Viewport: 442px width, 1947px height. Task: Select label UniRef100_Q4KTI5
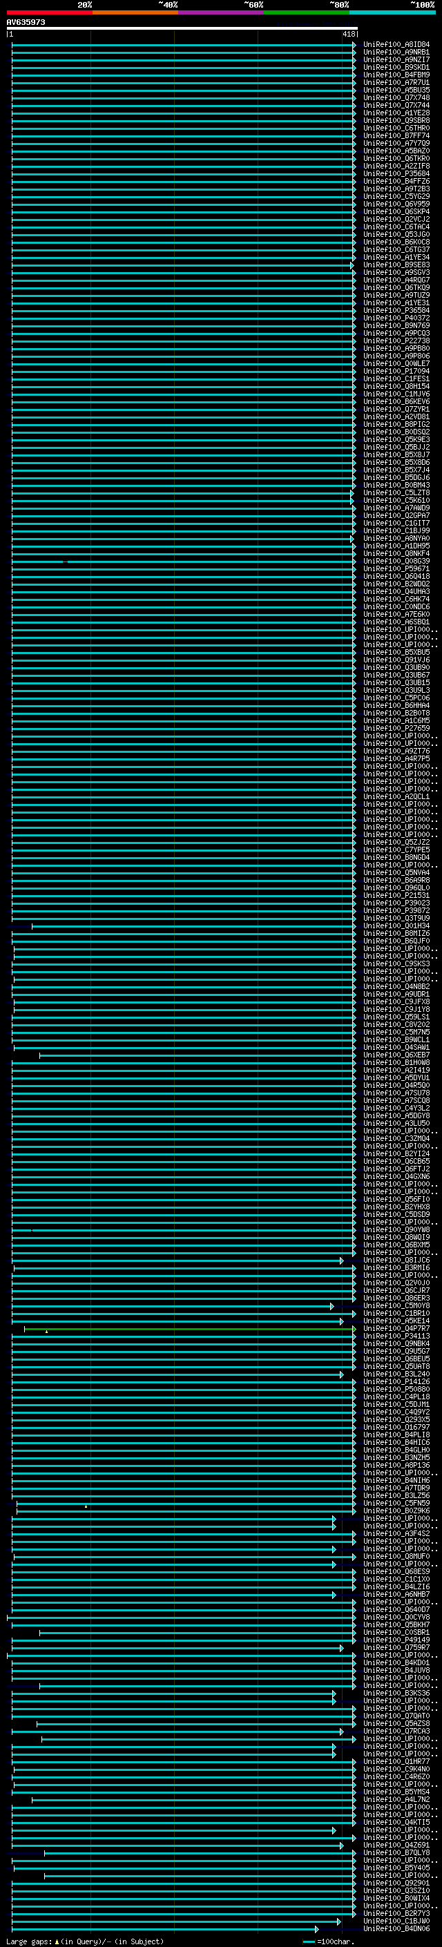click(396, 1823)
